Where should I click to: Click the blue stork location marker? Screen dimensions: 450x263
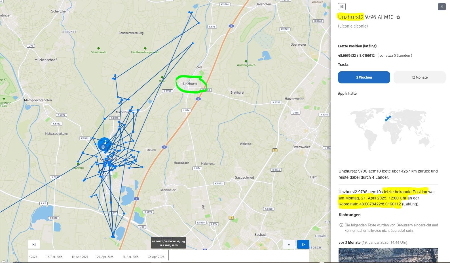[x=104, y=144]
